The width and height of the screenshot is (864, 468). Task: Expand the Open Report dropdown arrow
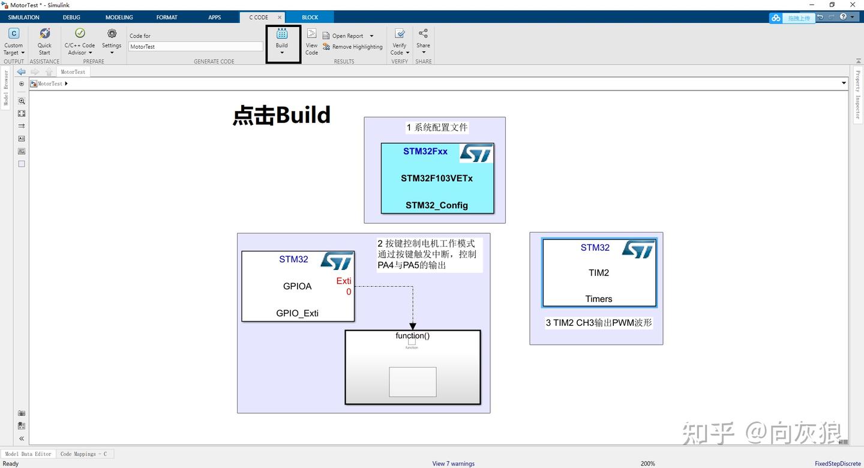click(371, 35)
